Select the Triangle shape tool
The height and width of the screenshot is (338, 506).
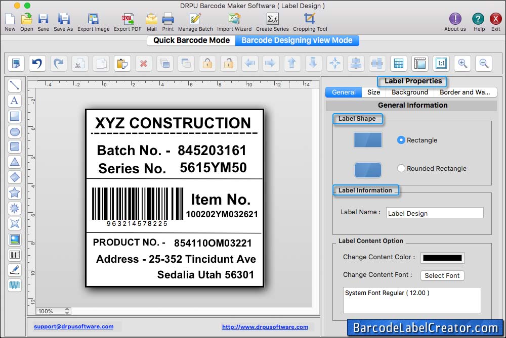click(x=15, y=162)
